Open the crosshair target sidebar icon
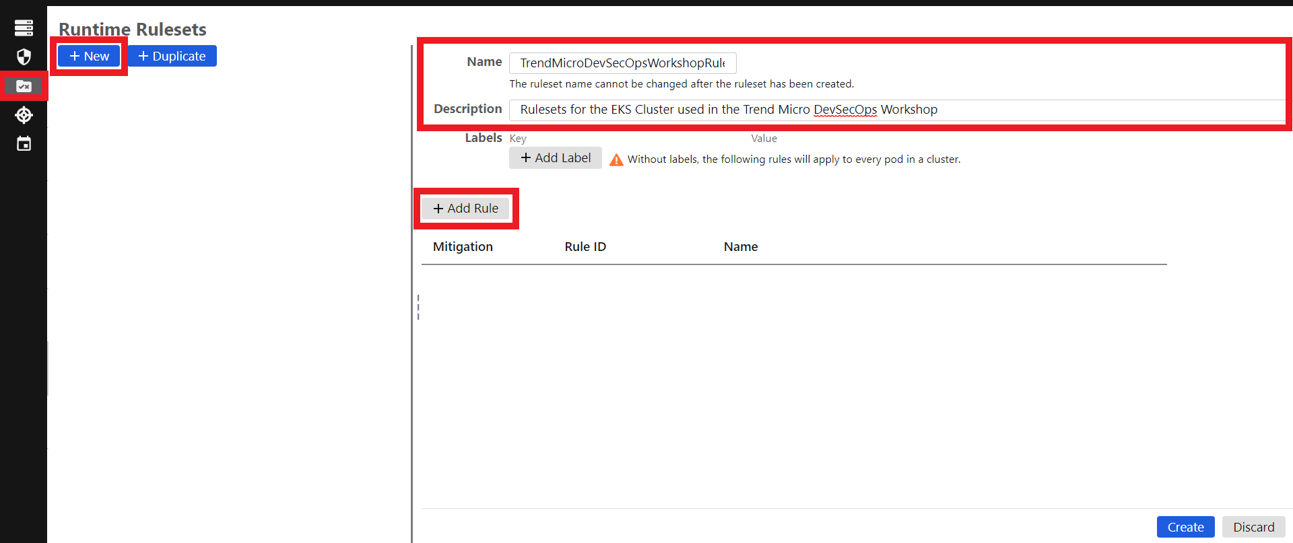1293x543 pixels. click(x=24, y=115)
